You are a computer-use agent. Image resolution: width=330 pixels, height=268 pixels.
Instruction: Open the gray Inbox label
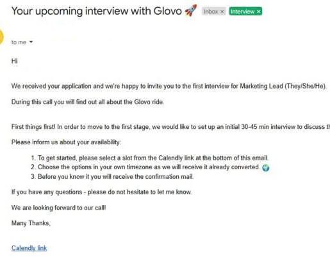tap(211, 12)
